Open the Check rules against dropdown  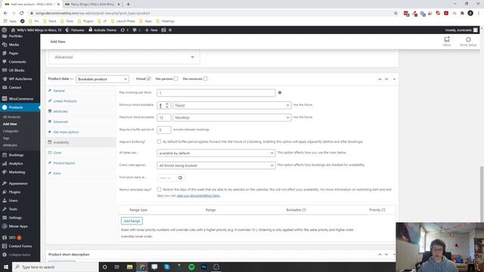pos(216,165)
